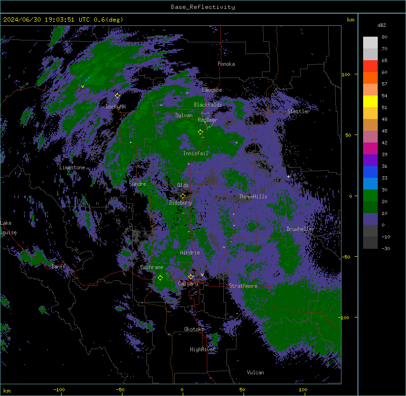The width and height of the screenshot is (406, 396).
Task: Pick the violet 36-39 dBZ legend swatch
Action: click(x=370, y=160)
